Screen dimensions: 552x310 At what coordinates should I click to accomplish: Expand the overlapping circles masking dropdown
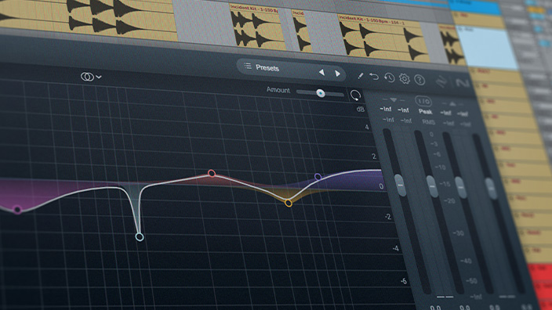click(91, 77)
